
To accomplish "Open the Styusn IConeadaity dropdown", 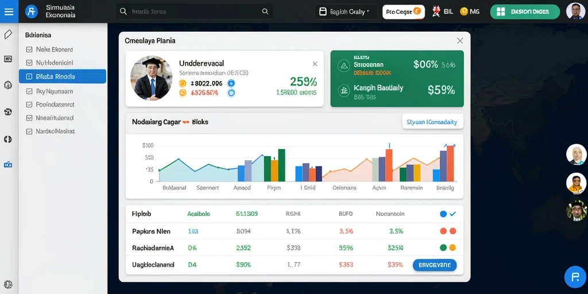I will 432,122.
